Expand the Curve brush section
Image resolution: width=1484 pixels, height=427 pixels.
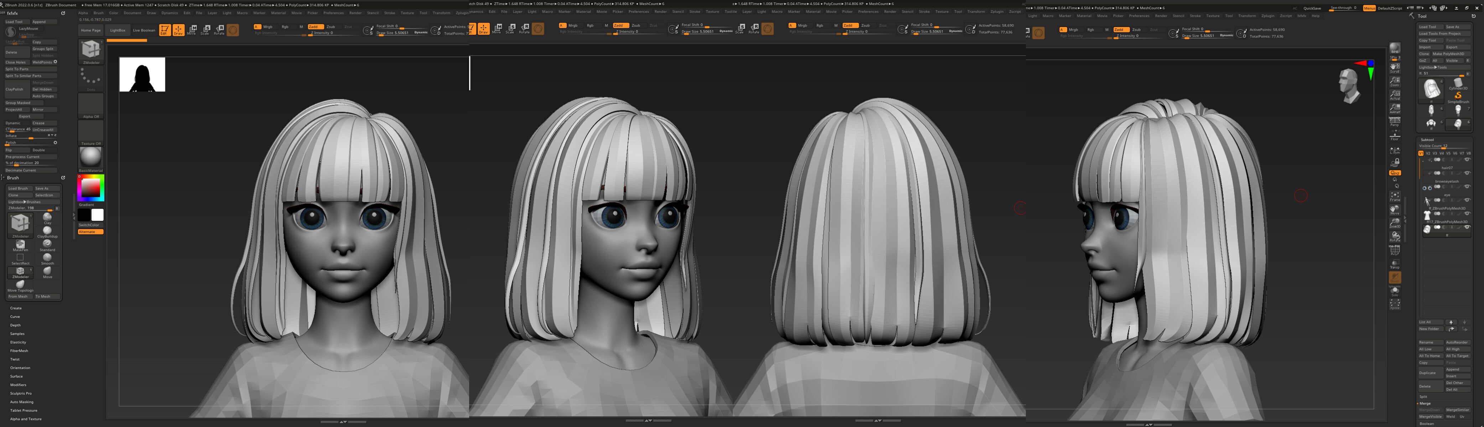click(15, 317)
